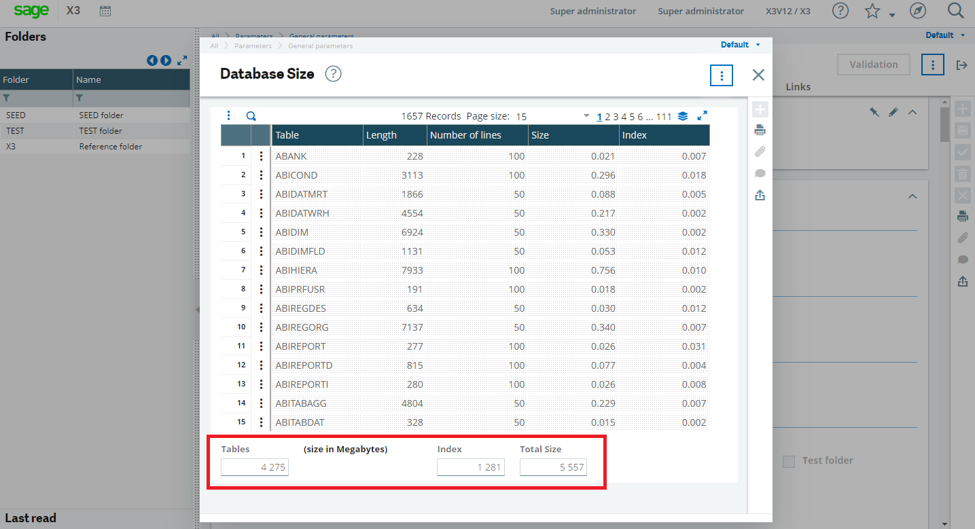Click the layers icon beside the pagination numbers
The image size is (975, 529).
(x=683, y=115)
